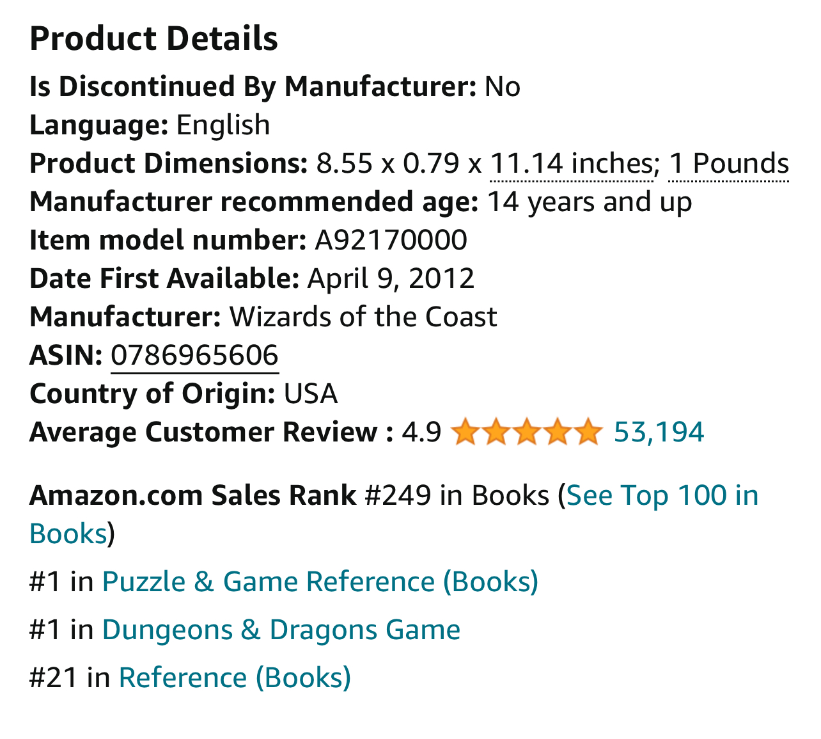This screenshot has width=821, height=739.
Task: Click the Country of Origin USA value
Action: tap(311, 394)
